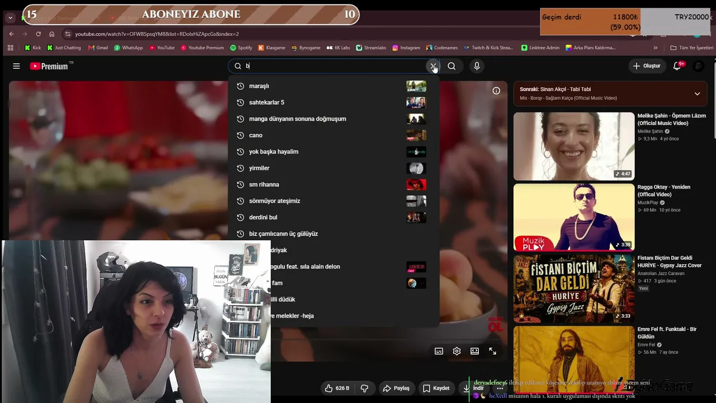
Task: Clear the search box text
Action: click(x=433, y=66)
